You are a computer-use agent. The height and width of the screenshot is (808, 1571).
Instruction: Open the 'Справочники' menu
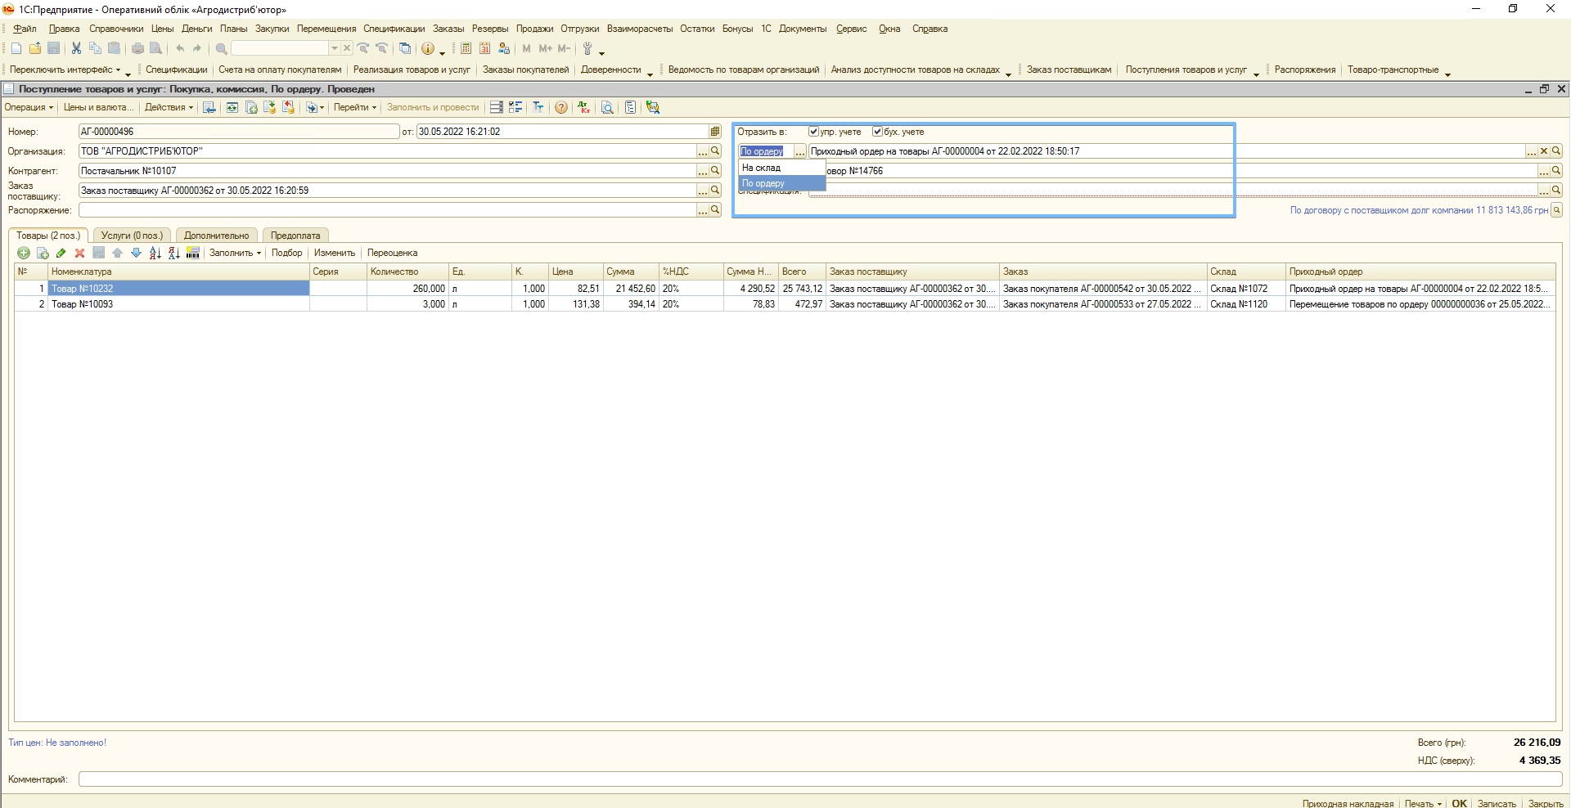(116, 29)
